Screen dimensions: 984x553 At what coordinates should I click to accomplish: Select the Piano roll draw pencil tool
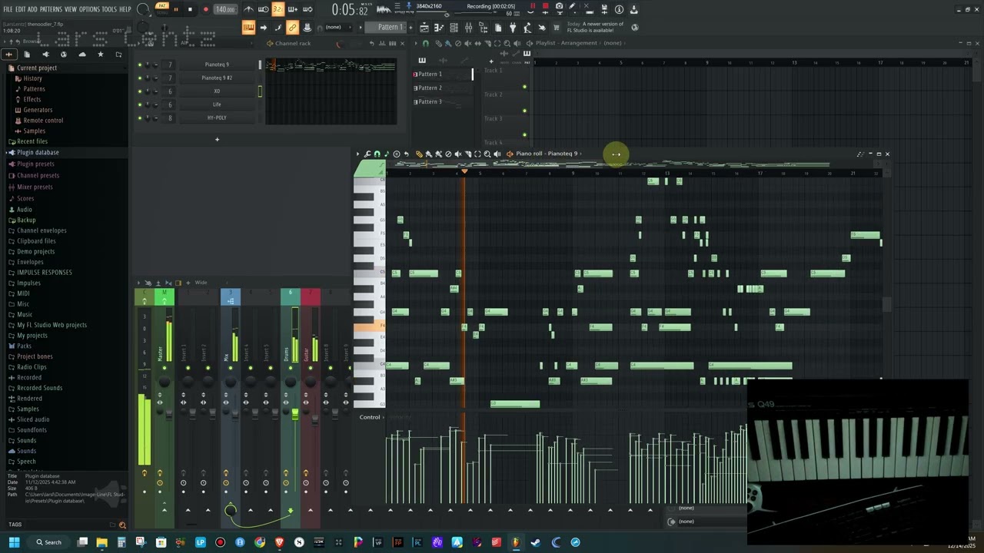(x=419, y=154)
